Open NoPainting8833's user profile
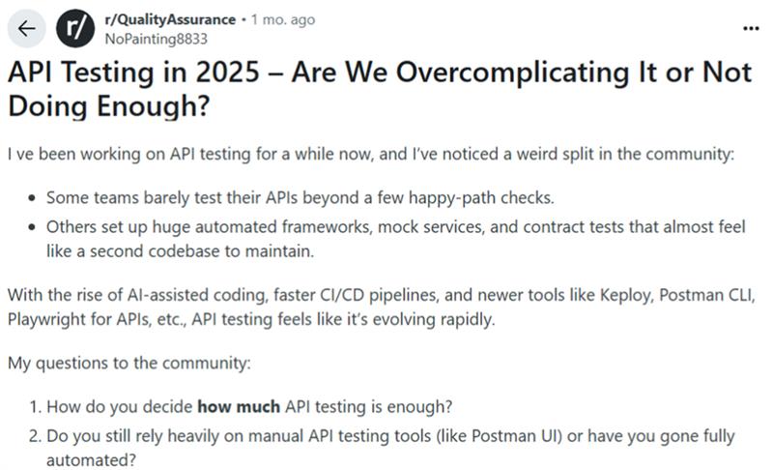This screenshot has width=773, height=470. point(154,39)
